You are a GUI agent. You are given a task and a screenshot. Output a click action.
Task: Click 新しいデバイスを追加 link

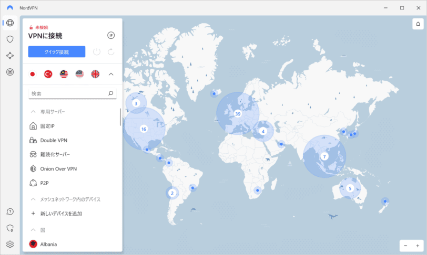(61, 214)
